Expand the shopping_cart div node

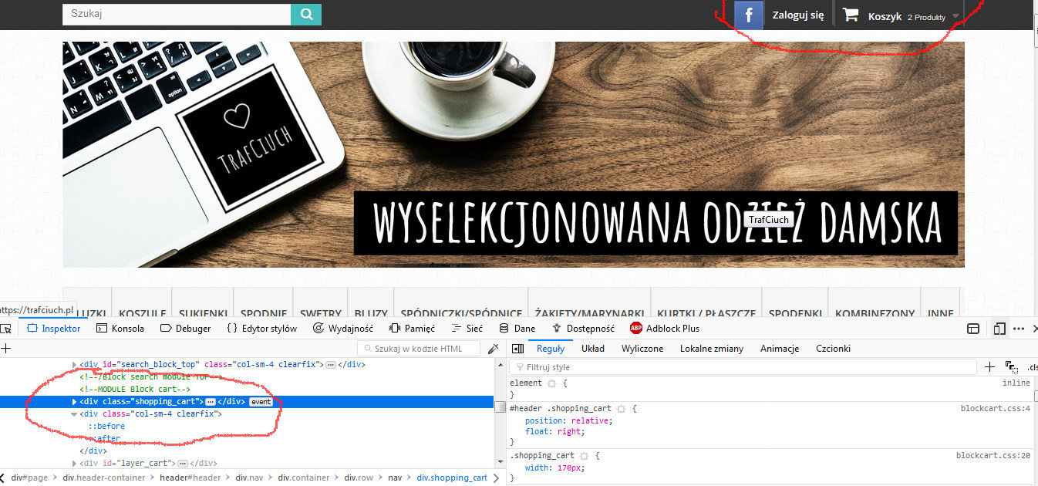click(x=75, y=402)
